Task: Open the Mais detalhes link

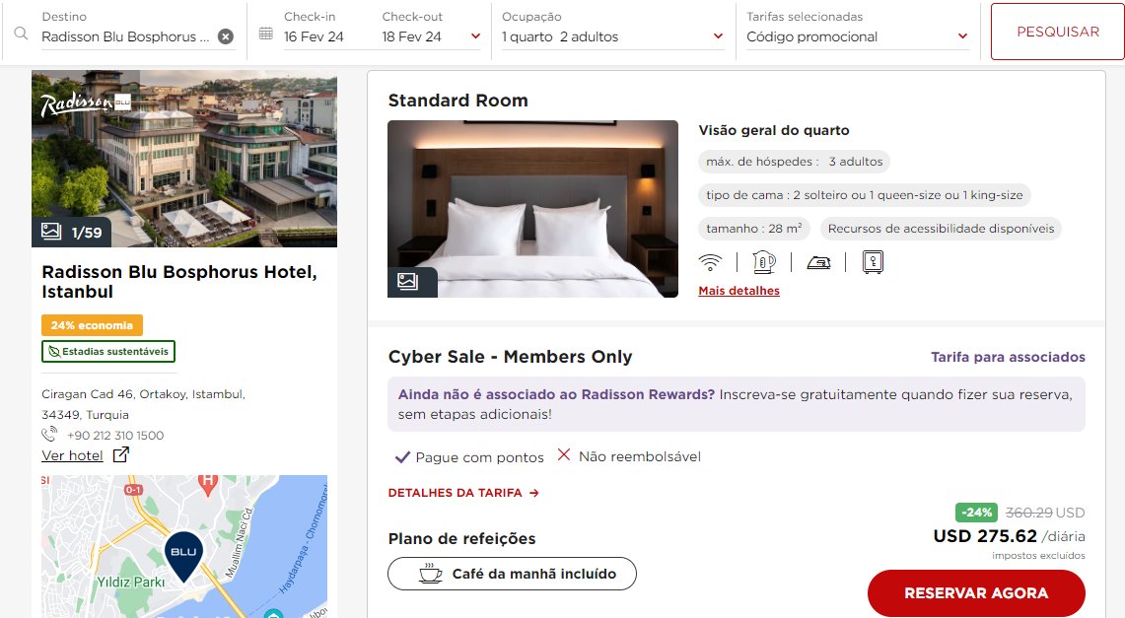Action: (739, 291)
